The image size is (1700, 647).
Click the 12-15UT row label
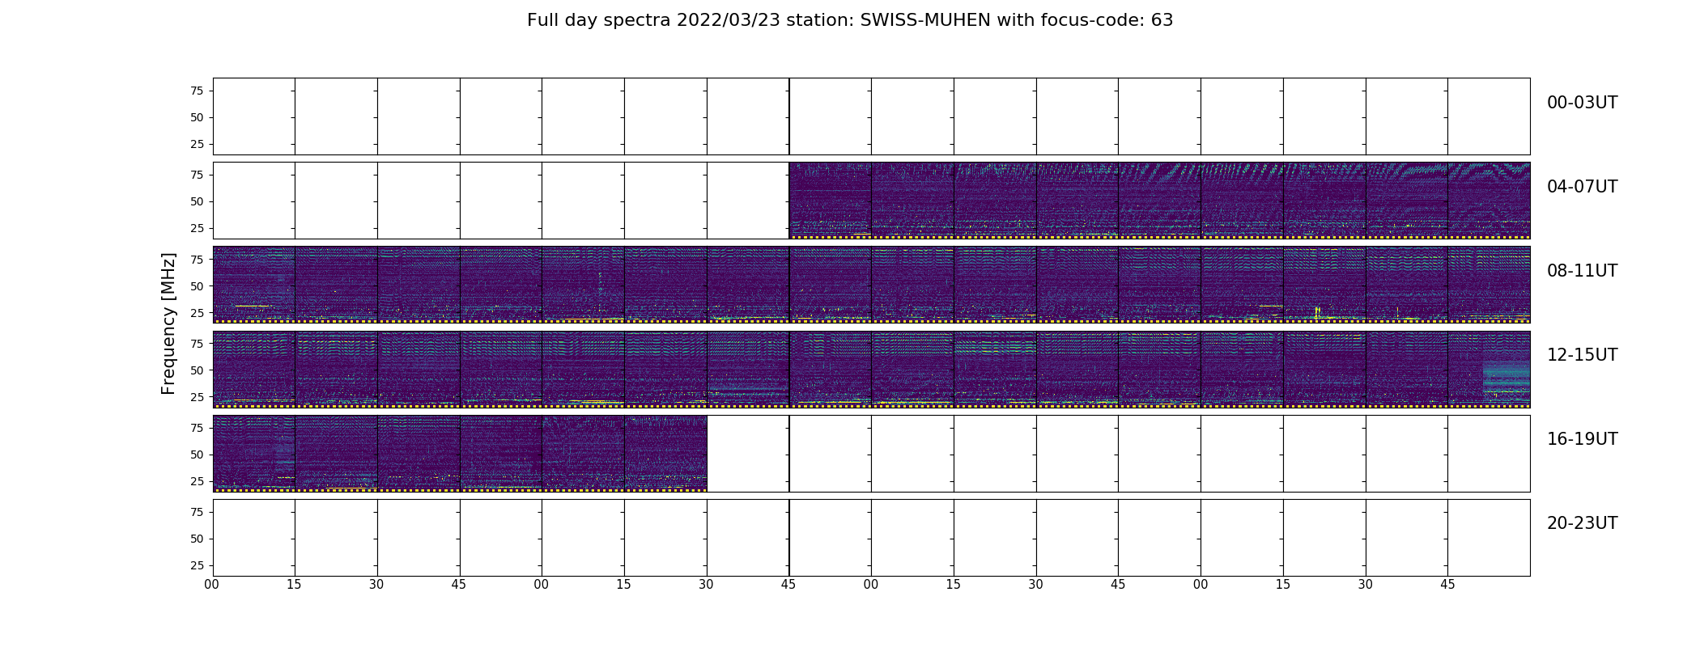pos(1582,355)
